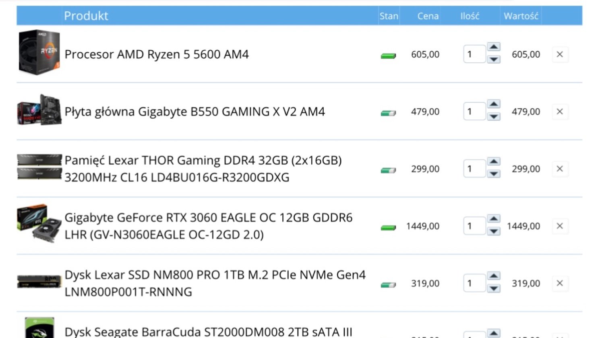Decrease quantity of Lexar SSD NM800 PRO
Screen dimensions: 604x338
click(494, 289)
